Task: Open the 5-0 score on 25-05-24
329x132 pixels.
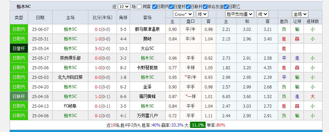Action: click(x=98, y=49)
